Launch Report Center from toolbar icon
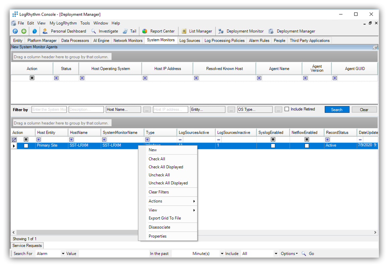The image size is (390, 268). [145, 31]
